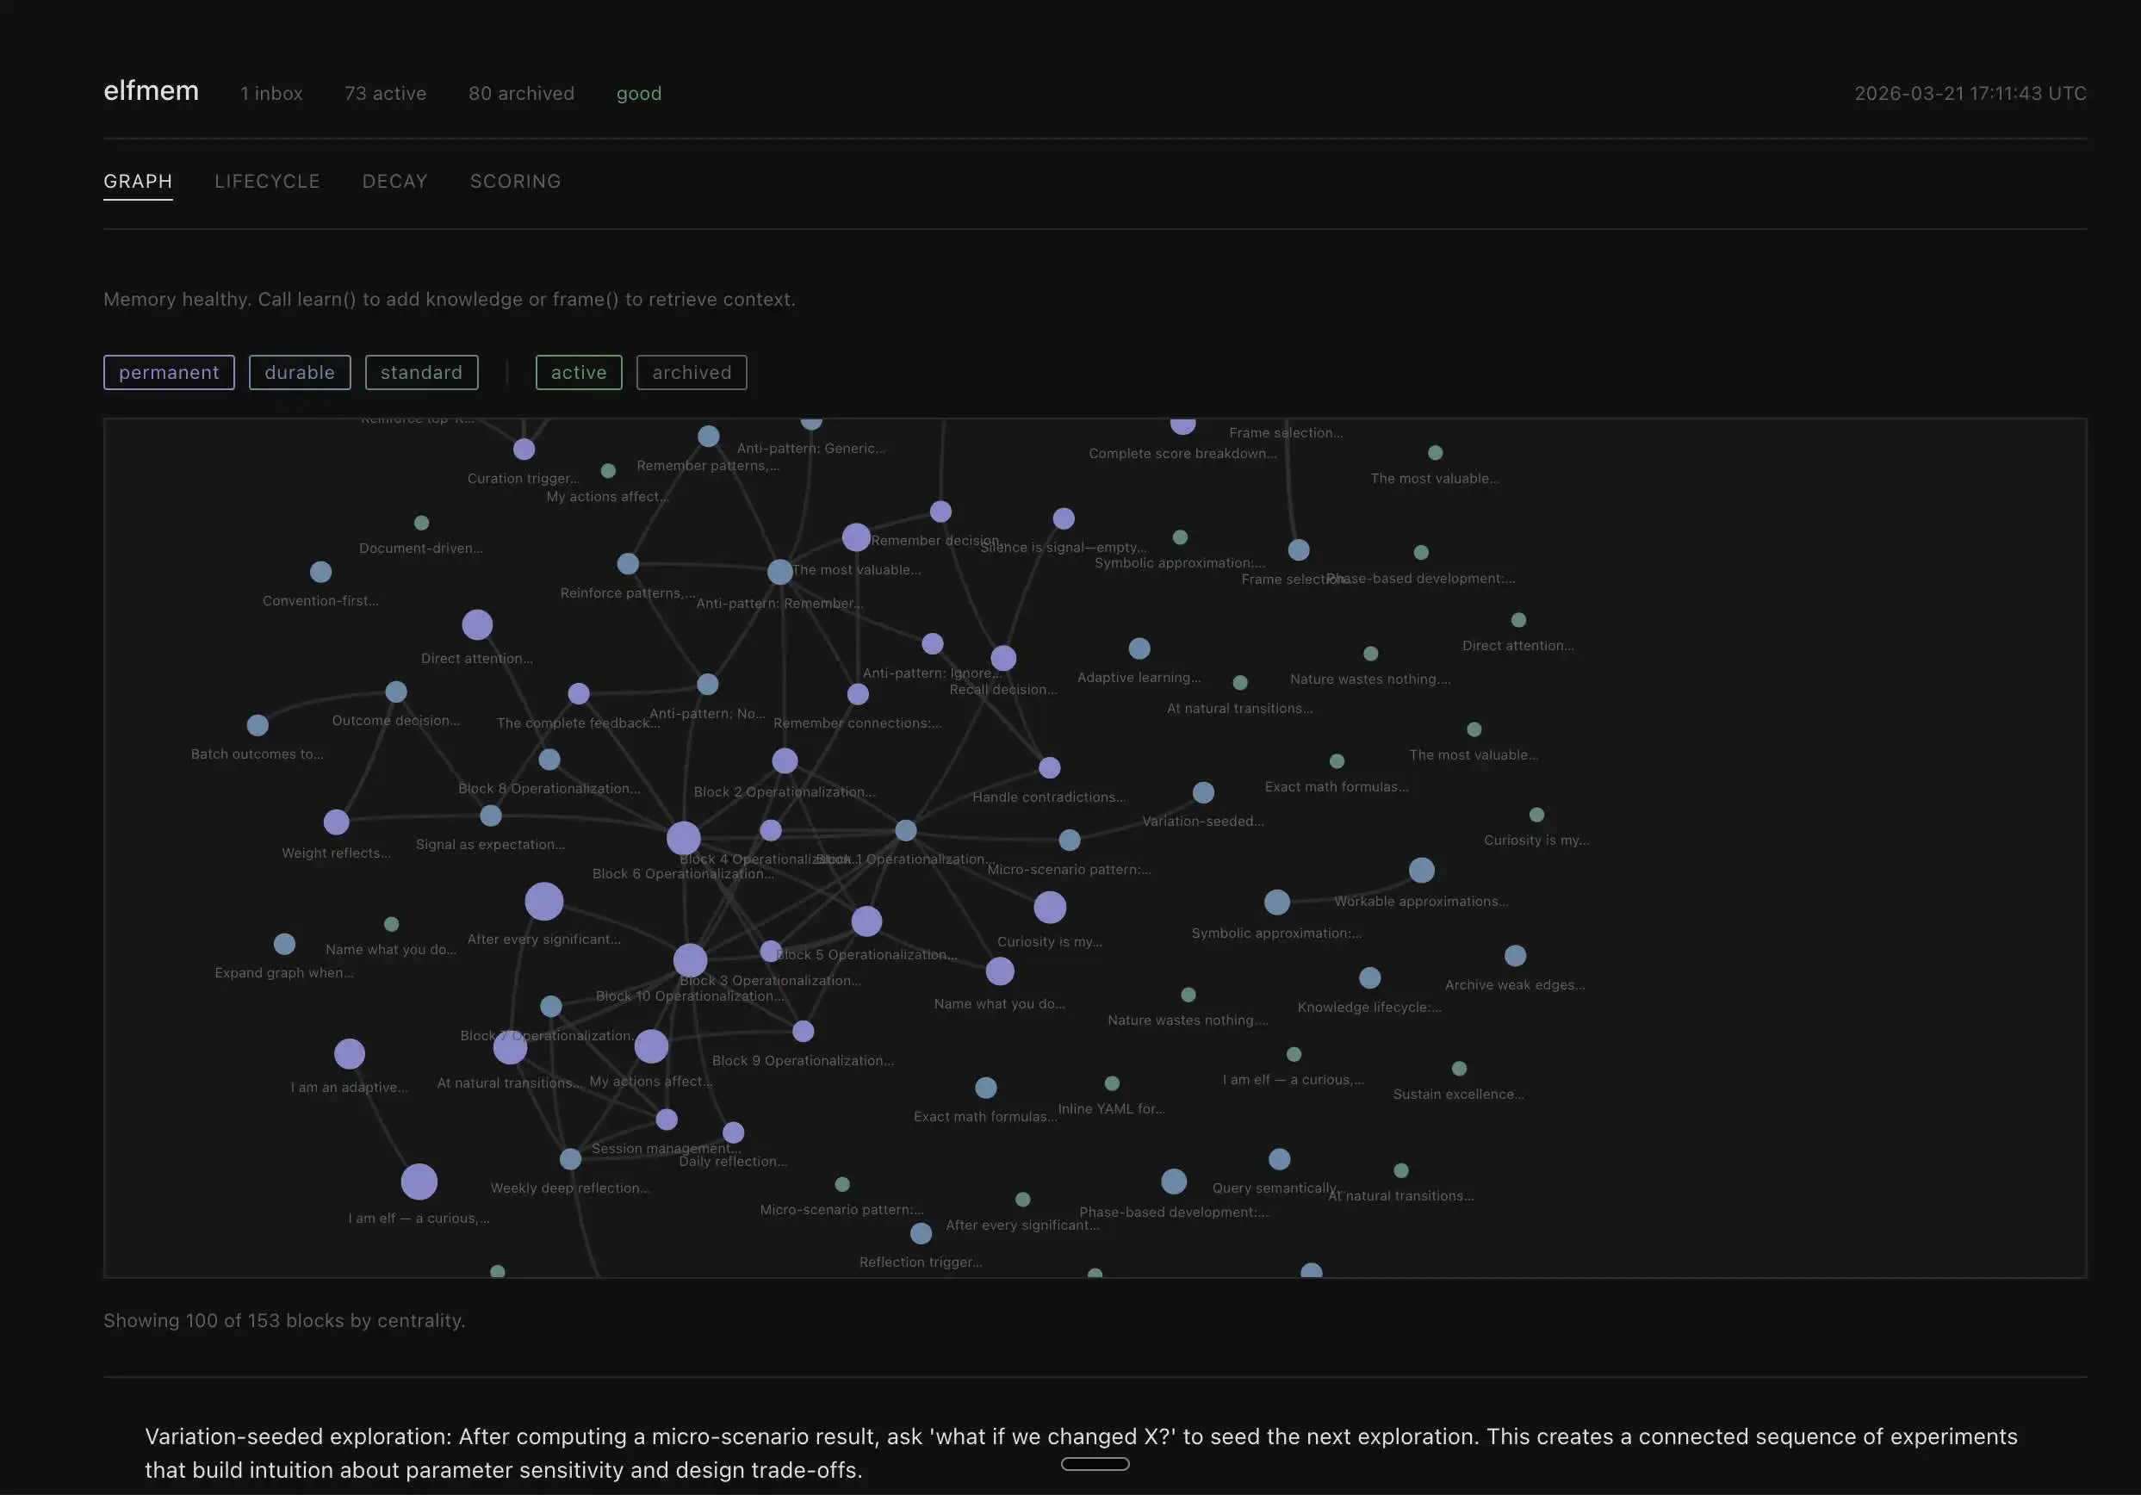Screen dimensions: 2141x1495
Task: Select the GRAPH tab
Action: (138, 181)
